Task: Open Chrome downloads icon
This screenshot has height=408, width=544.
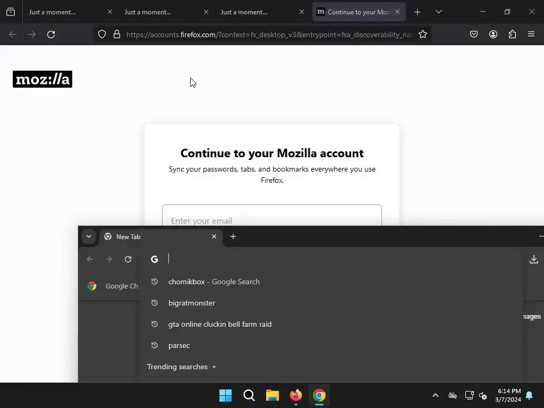Action: pos(534,259)
